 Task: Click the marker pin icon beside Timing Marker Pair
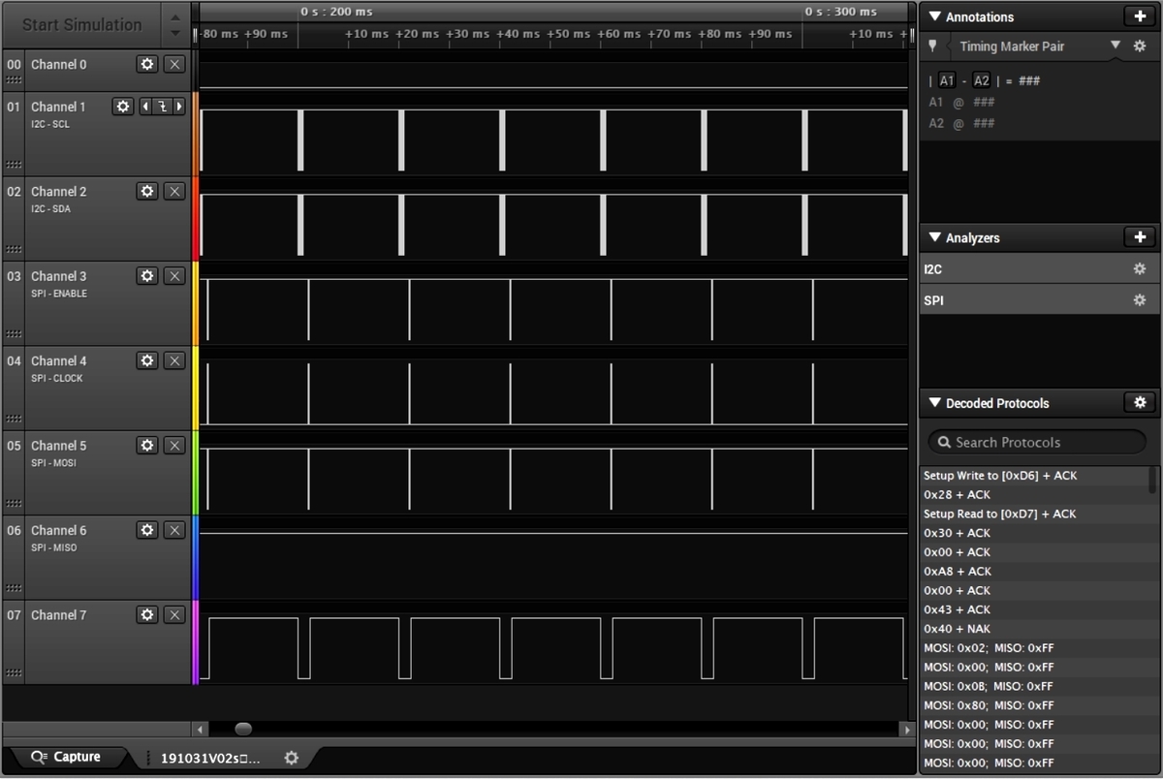pos(932,46)
